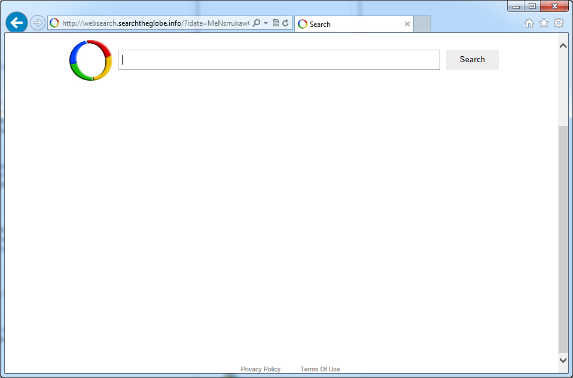
Task: Click the multicolored ring logo
Action: point(91,60)
